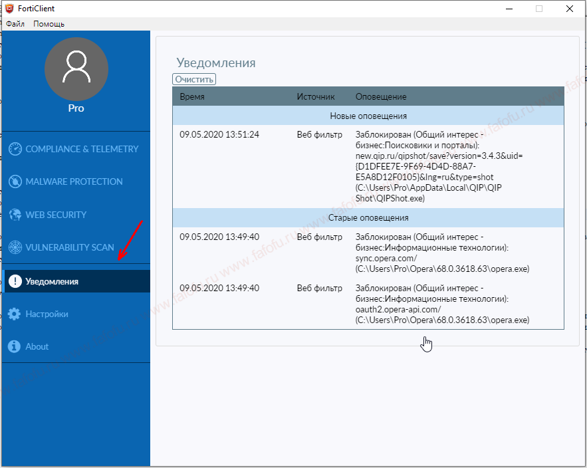This screenshot has width=587, height=468.
Task: Open COMPLIANCE & TELEMETRY section
Action: [76, 149]
